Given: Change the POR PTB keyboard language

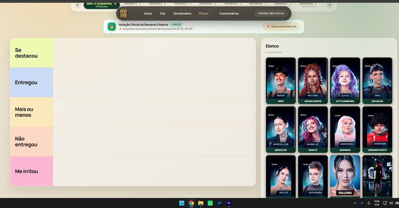Looking at the screenshot, I should tap(377, 203).
